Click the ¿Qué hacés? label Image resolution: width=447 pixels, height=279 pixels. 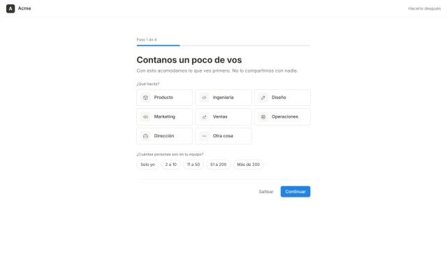pos(148,84)
